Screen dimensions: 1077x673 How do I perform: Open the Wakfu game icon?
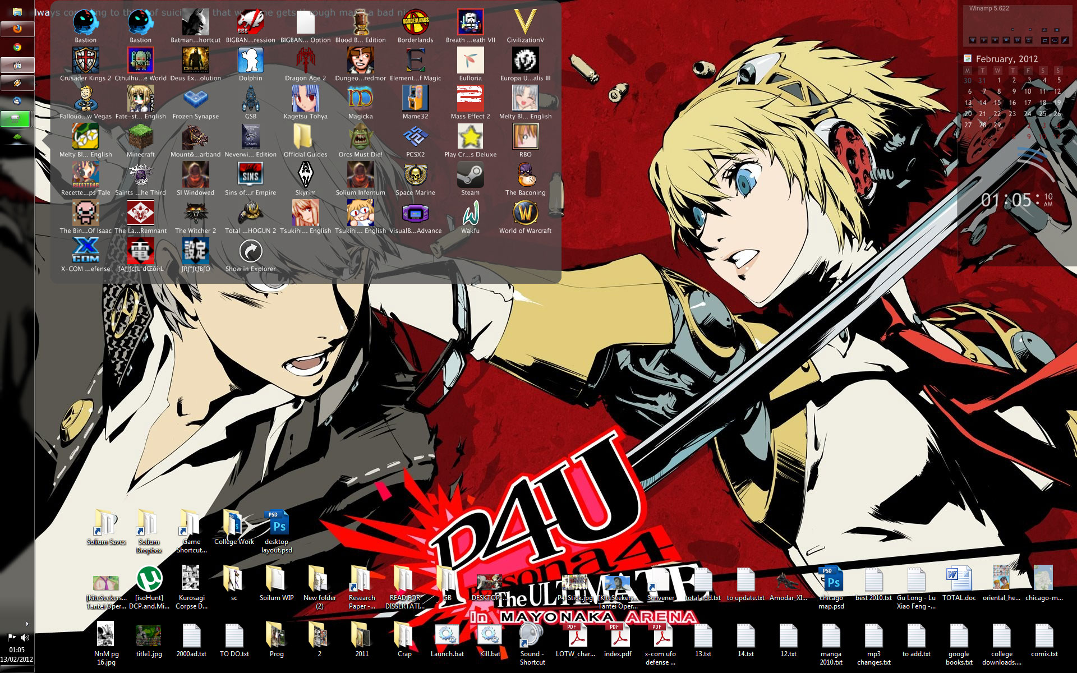coord(470,217)
